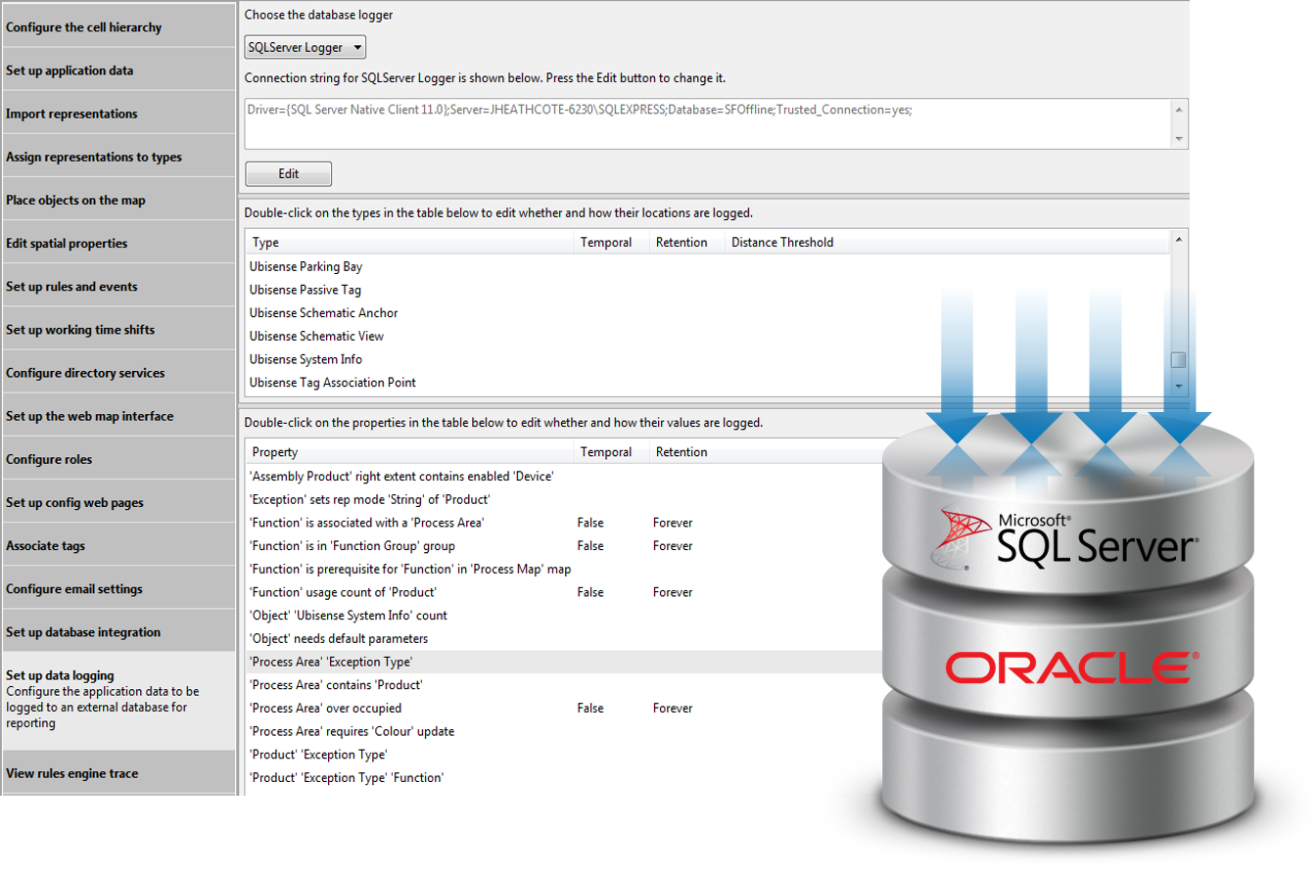
Task: Open Configure email settings task
Action: tap(118, 589)
